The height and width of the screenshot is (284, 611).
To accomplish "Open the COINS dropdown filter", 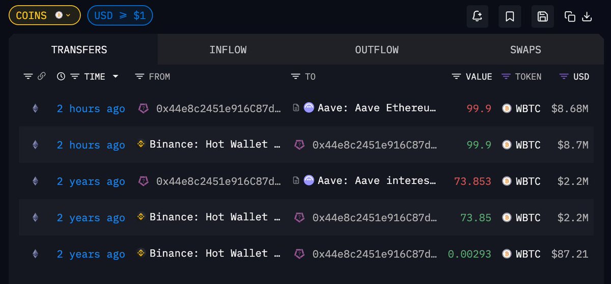I will coord(44,16).
